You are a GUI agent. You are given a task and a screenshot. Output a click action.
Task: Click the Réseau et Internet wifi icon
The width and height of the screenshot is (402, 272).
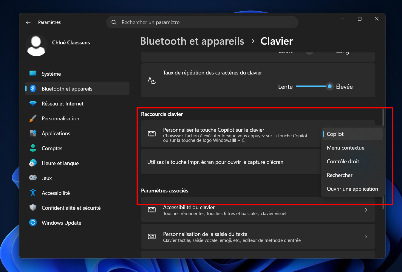[33, 103]
